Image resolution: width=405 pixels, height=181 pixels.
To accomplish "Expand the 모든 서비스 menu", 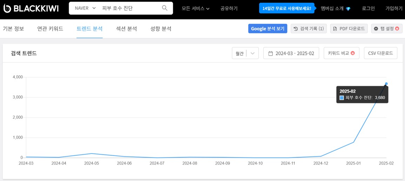I will tap(195, 8).
